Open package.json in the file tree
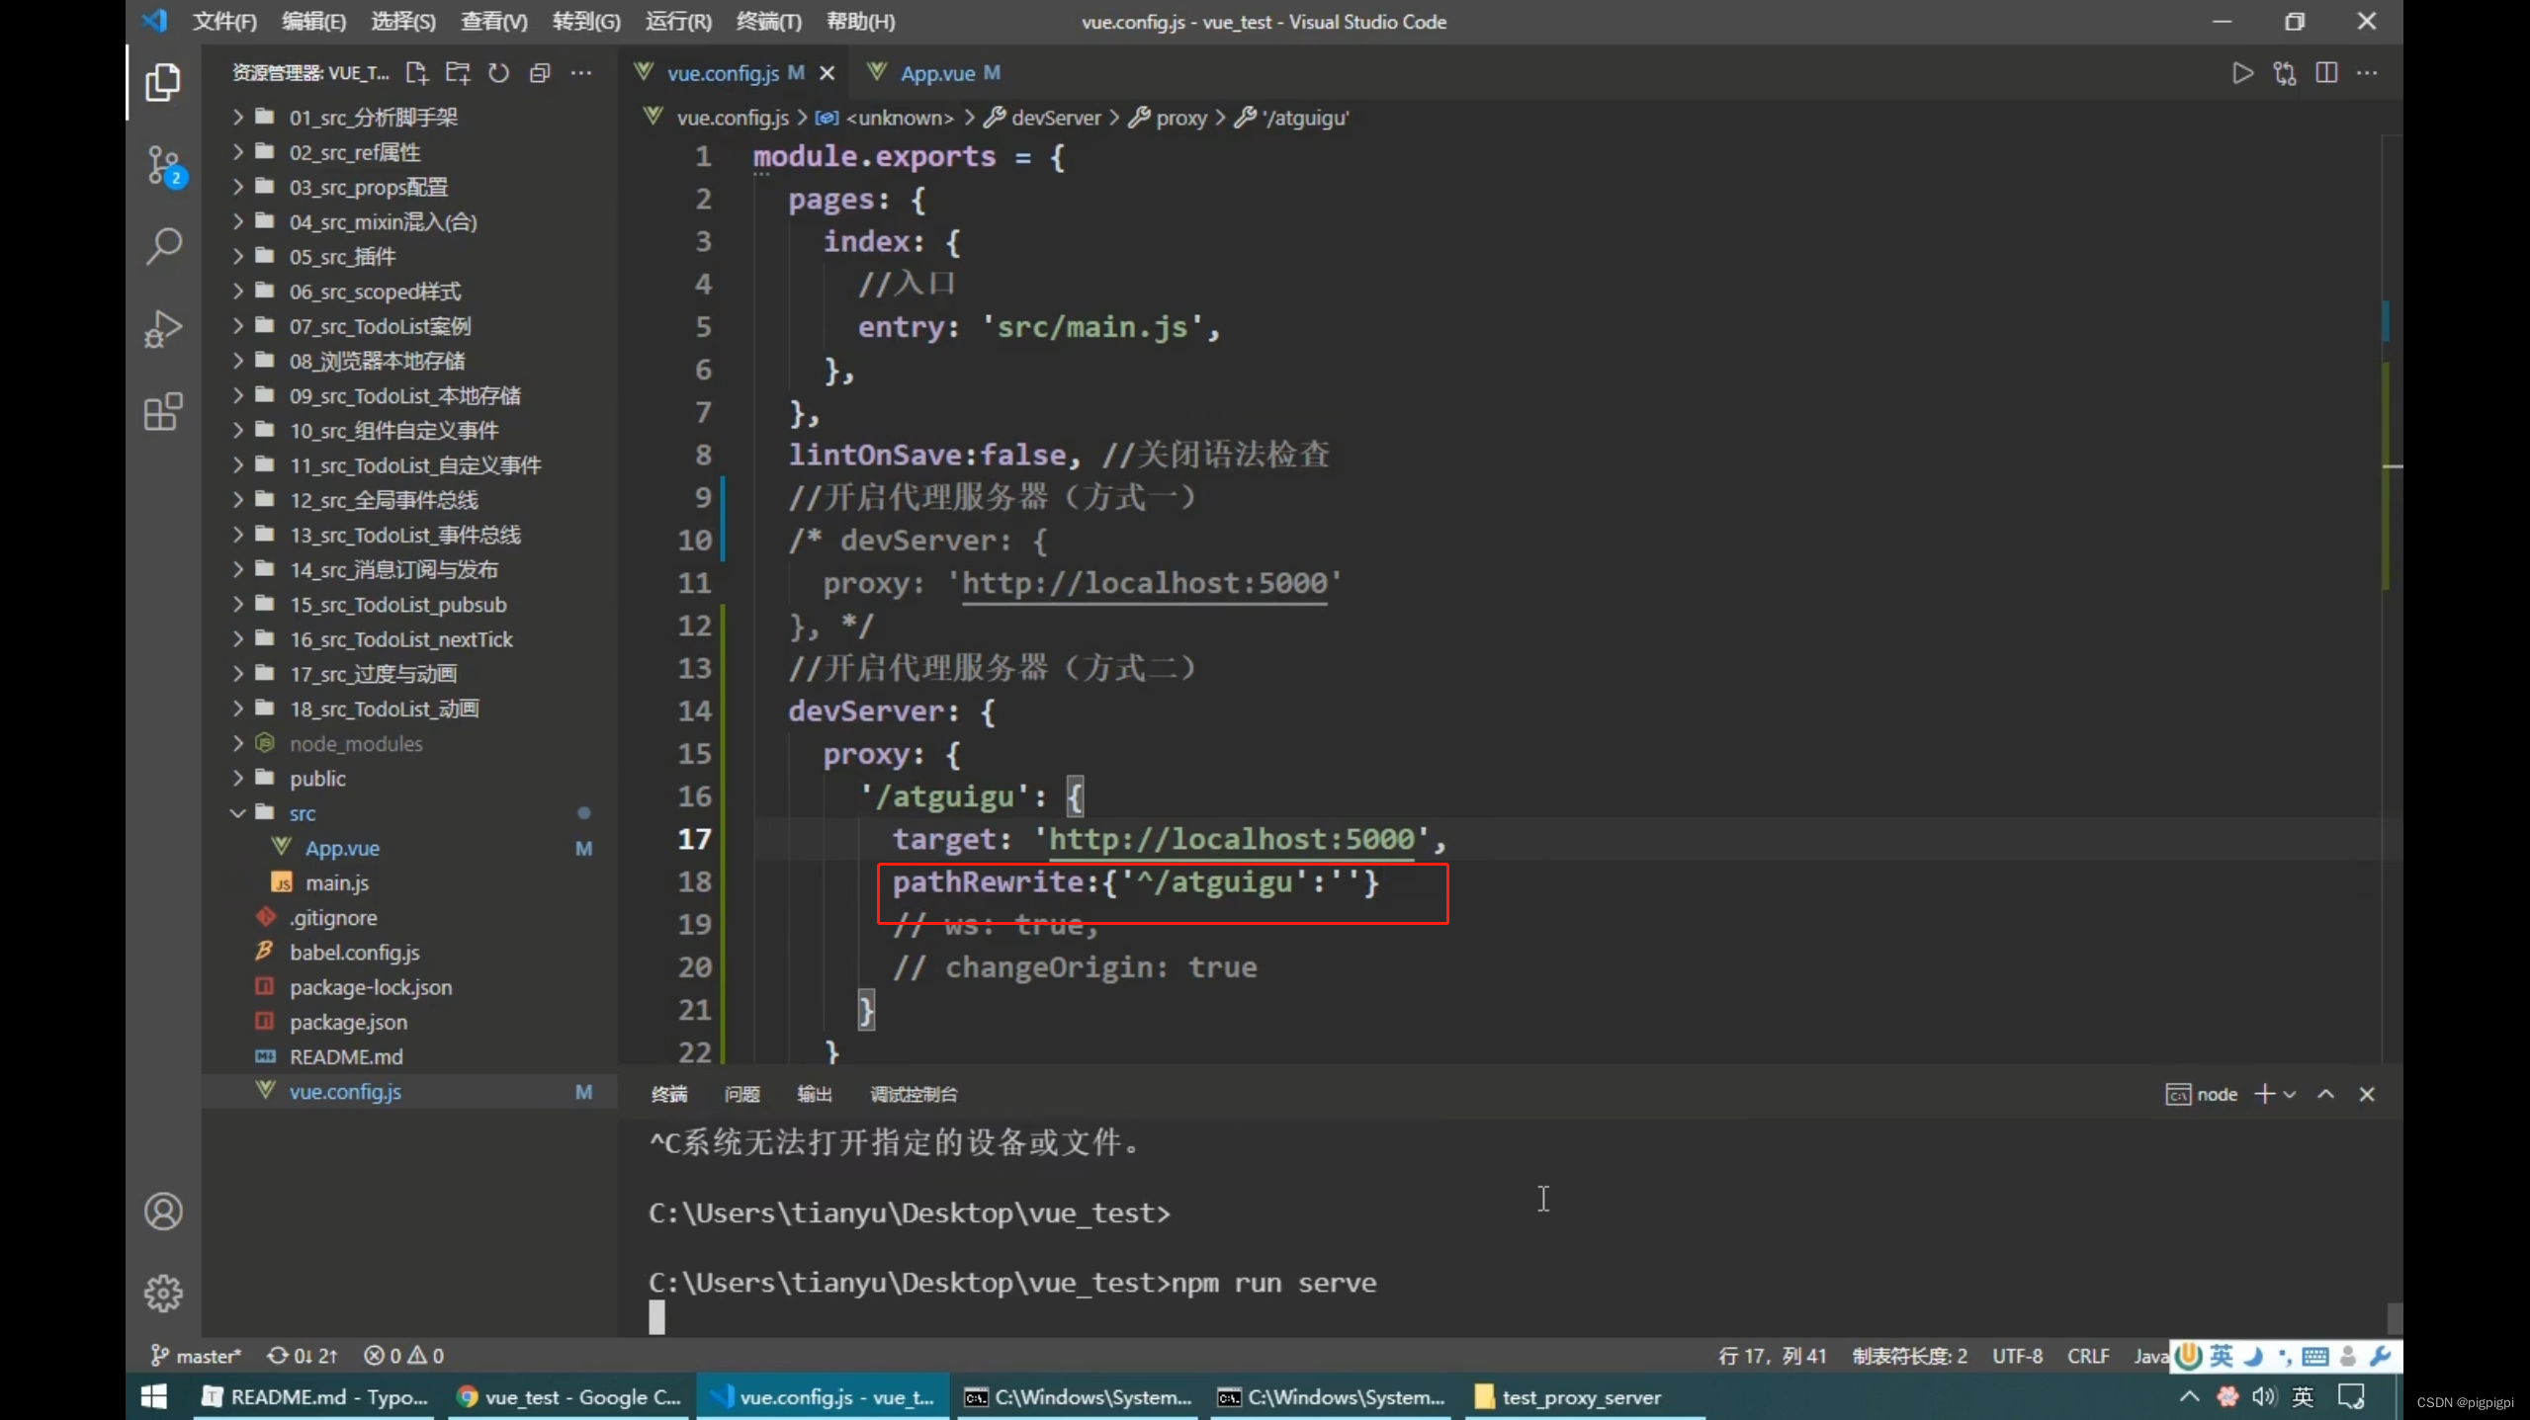2530x1420 pixels. coord(410,1022)
